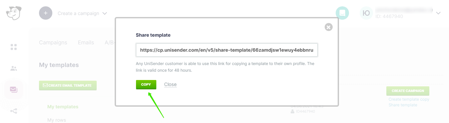Expand the account menu chevron
The image size is (449, 123).
click(x=438, y=13)
